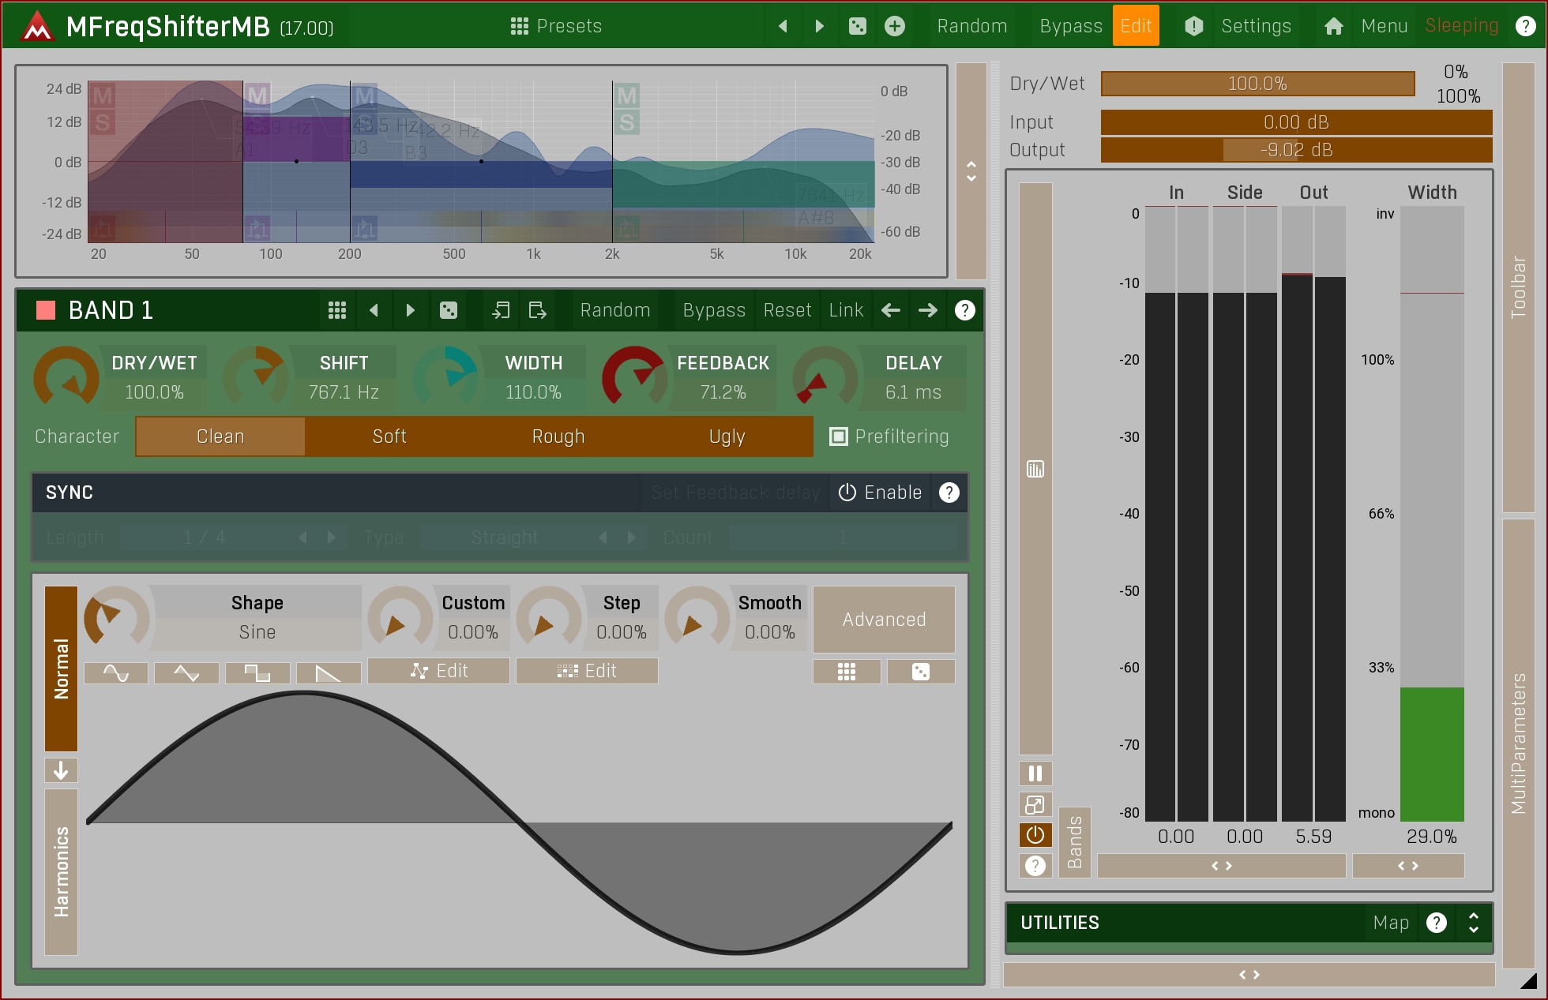
Task: Toggle the meters power button
Action: (1035, 834)
